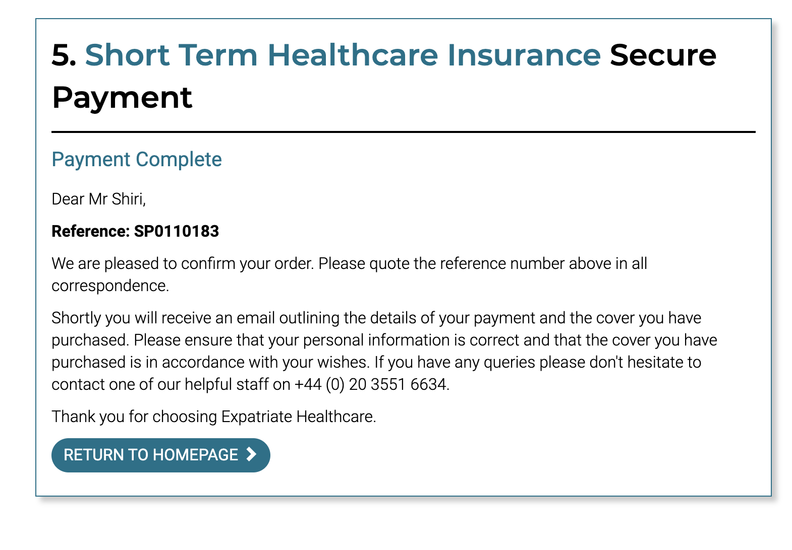Click the word Secure in the heading
The height and width of the screenshot is (550, 792).
pyautogui.click(x=663, y=55)
